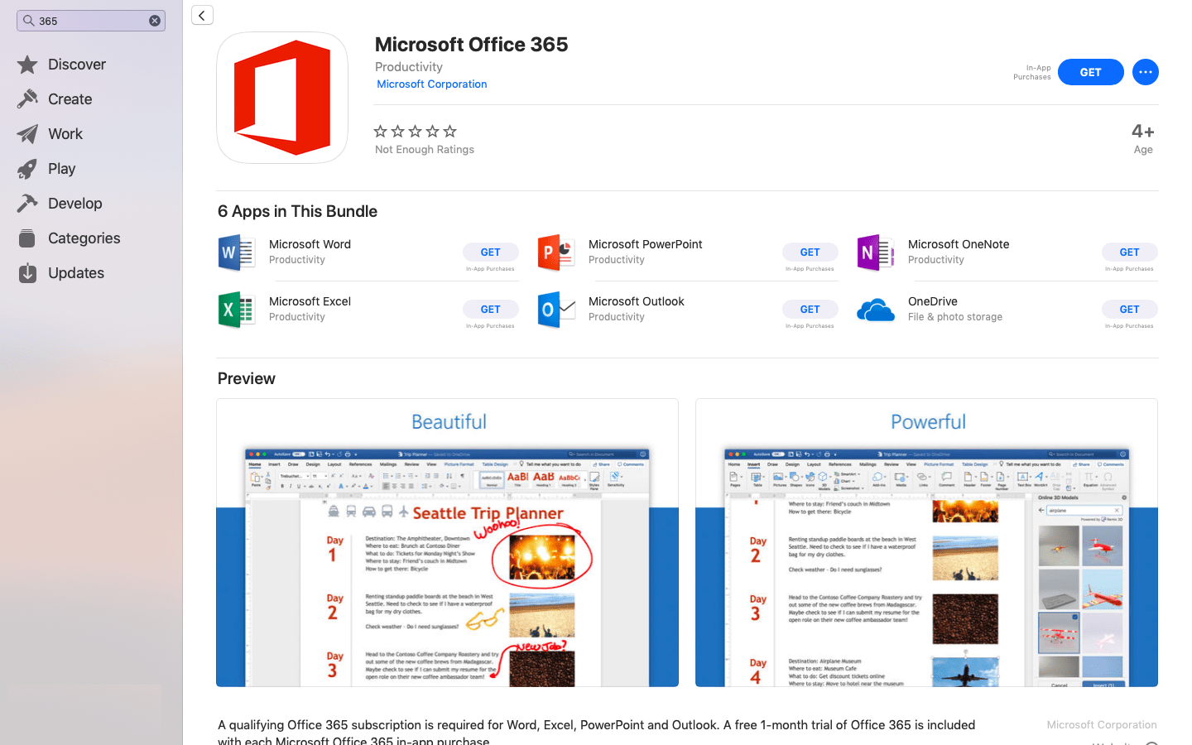Screen dimensions: 1192x745
Task: Click the Microsoft Word title text
Action: coord(310,244)
